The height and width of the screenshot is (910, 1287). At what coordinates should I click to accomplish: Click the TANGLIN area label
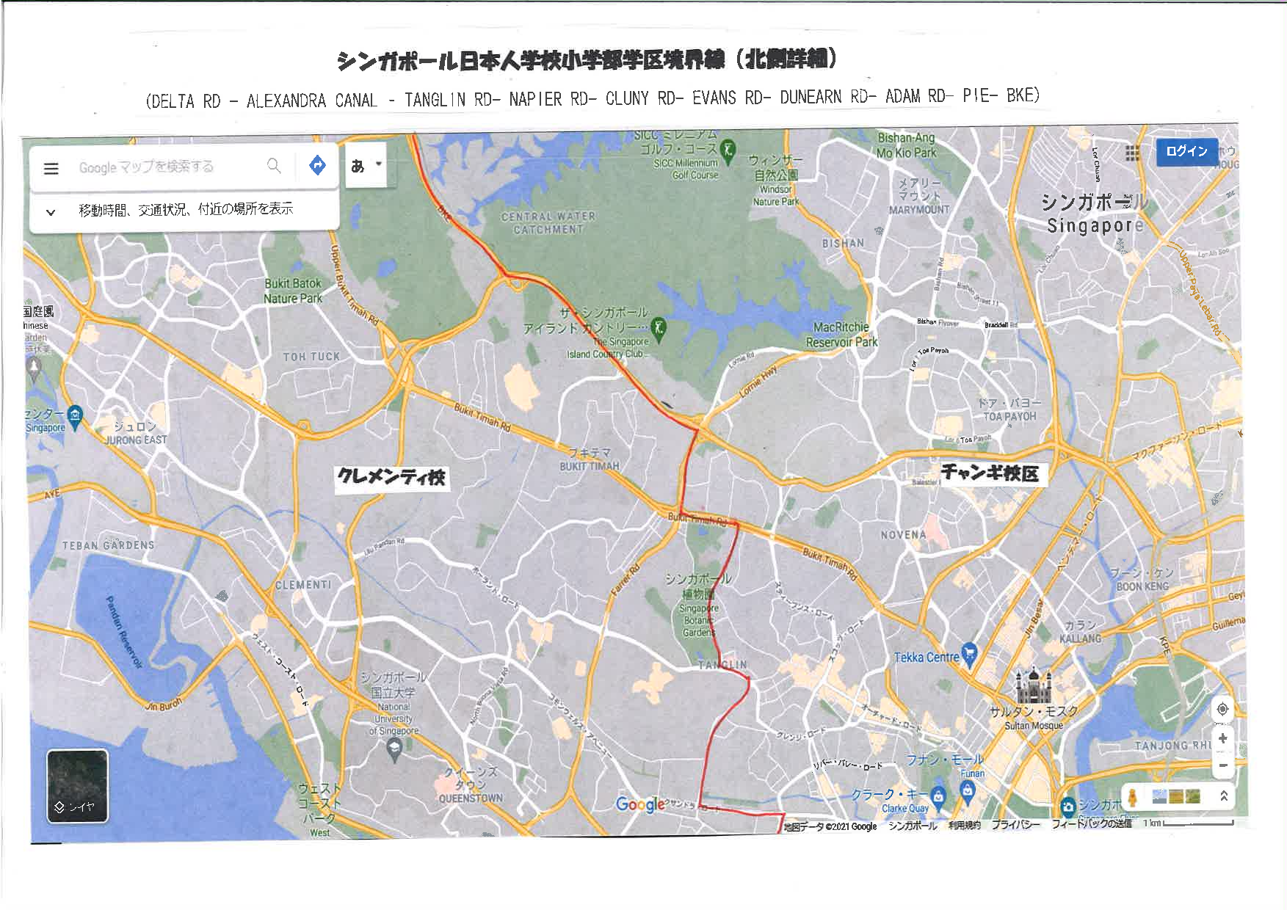[722, 665]
